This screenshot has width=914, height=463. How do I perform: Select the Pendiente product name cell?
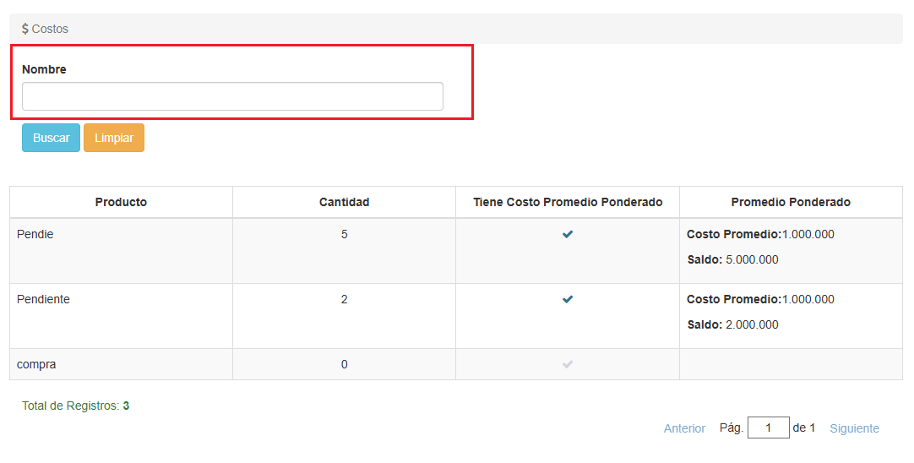pos(43,299)
